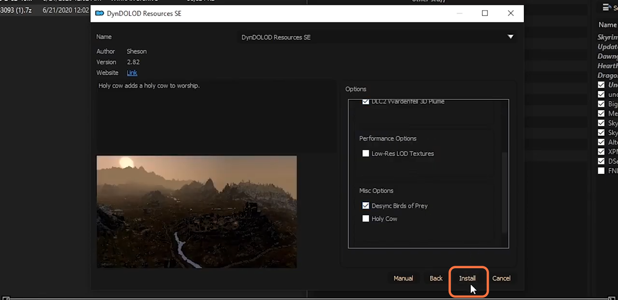Click the Holy cow description text
The width and height of the screenshot is (618, 300).
(x=149, y=86)
